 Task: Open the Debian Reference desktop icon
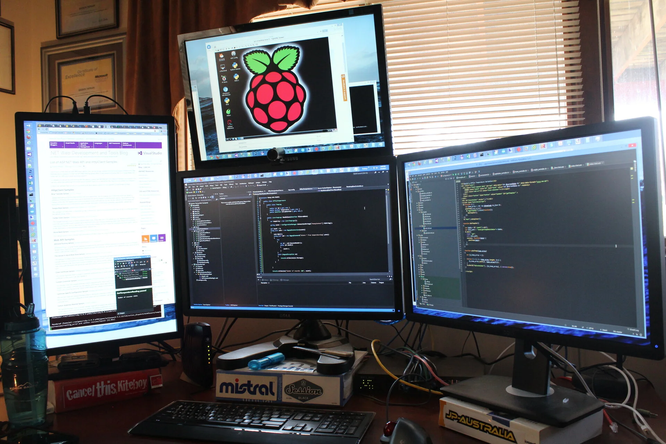tap(230, 123)
